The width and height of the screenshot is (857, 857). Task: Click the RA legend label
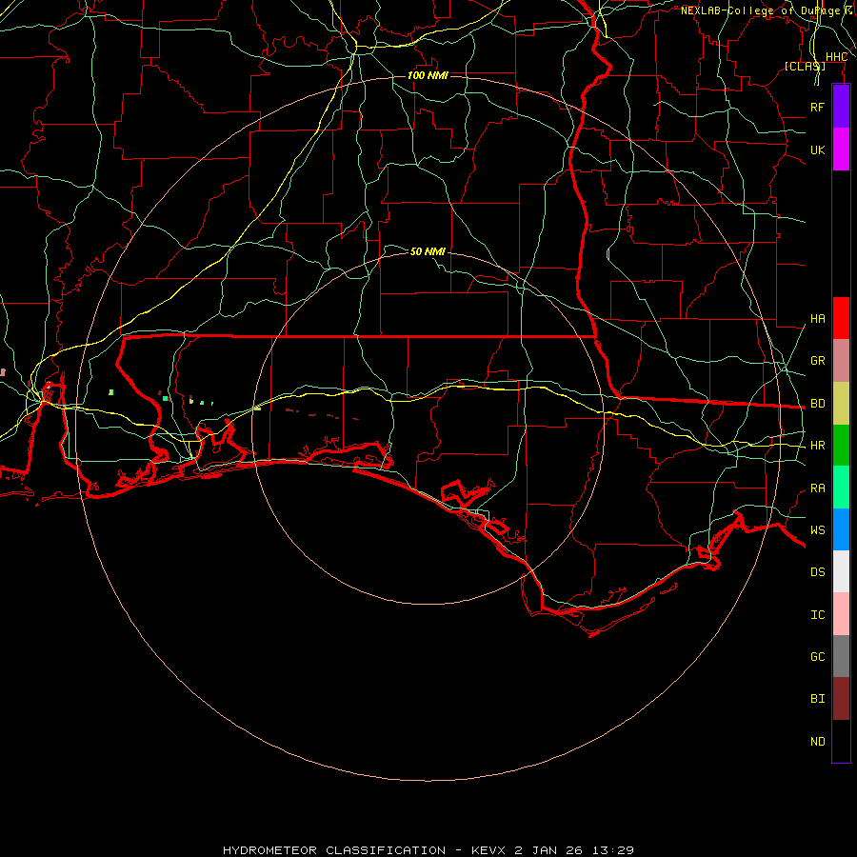[x=817, y=488]
